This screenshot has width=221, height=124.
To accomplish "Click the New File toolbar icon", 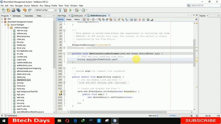I will tap(4, 10).
